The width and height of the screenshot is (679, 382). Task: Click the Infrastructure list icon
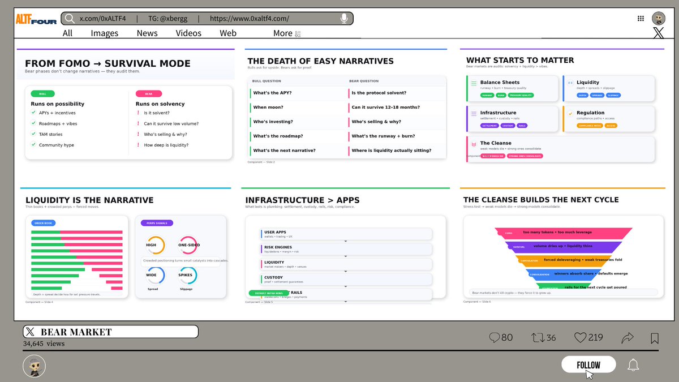[474, 113]
